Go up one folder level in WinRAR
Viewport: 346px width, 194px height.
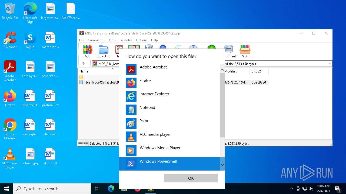(x=83, y=64)
